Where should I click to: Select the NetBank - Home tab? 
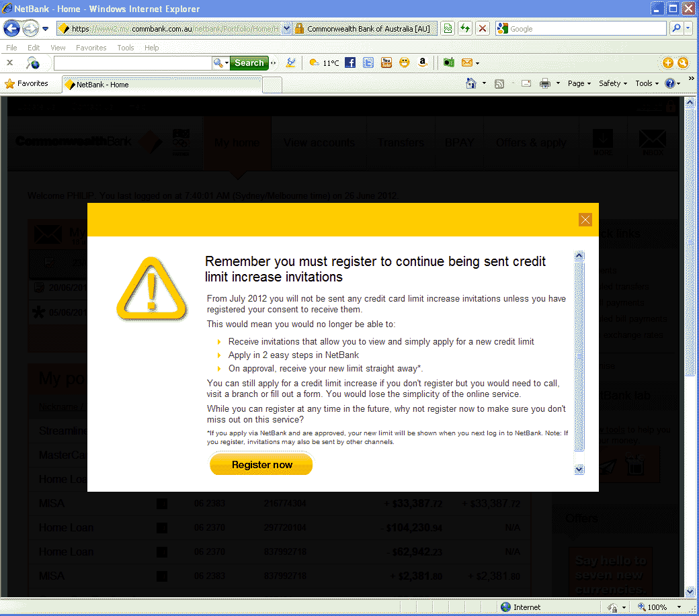[162, 85]
